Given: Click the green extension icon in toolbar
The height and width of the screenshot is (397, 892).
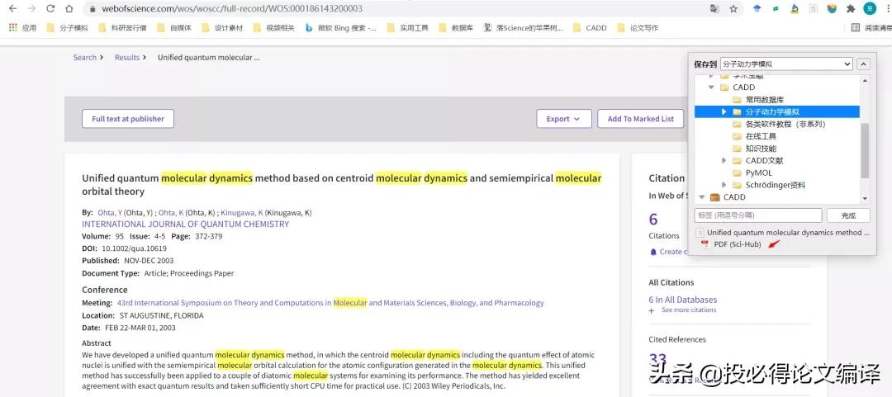Looking at the screenshot, I should [776, 9].
